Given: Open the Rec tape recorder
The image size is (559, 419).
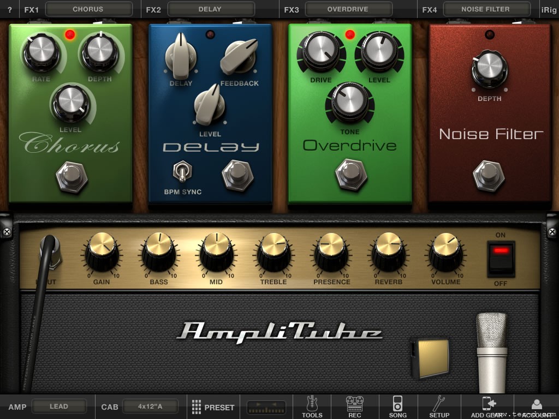Looking at the screenshot, I should [x=355, y=406].
